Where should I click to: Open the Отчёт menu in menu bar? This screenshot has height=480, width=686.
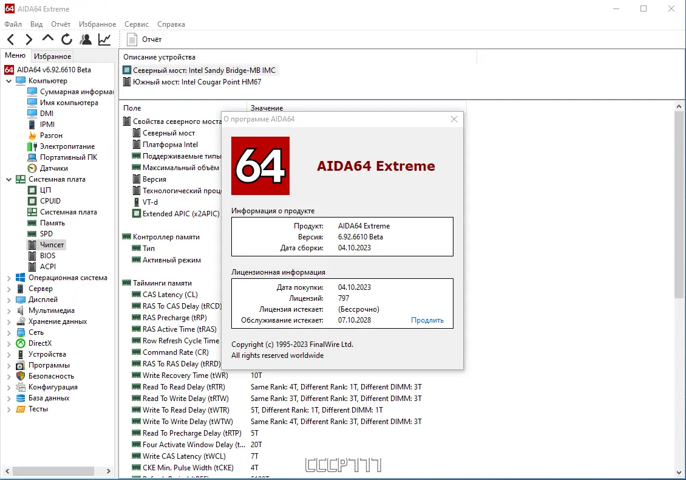click(x=60, y=24)
